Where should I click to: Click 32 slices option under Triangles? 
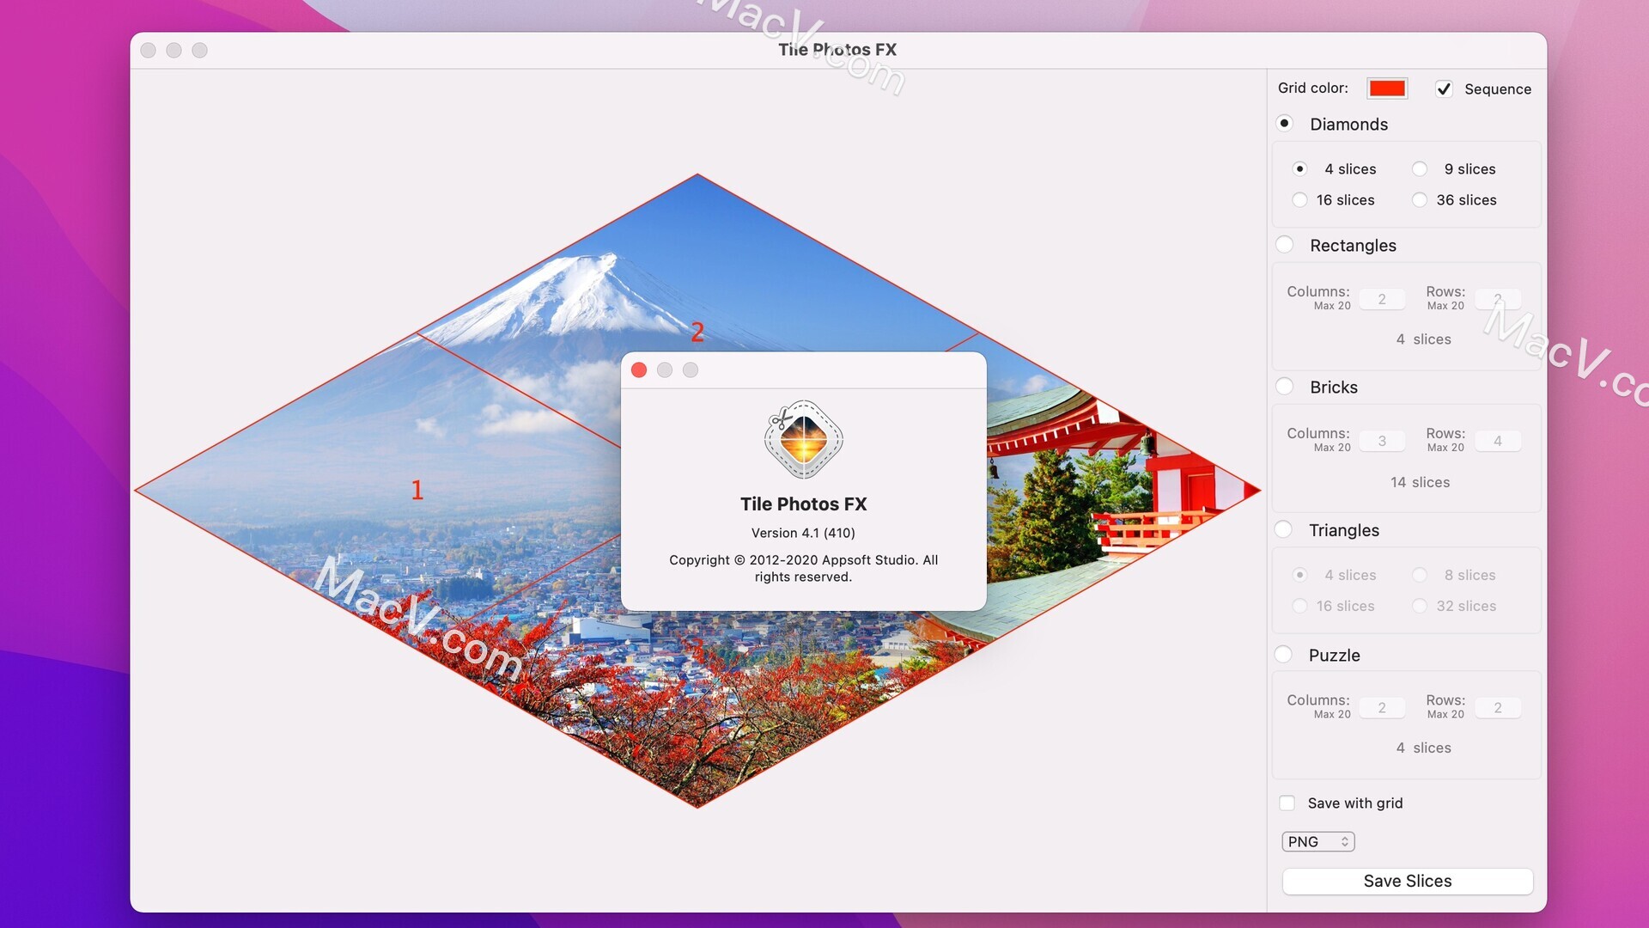click(1420, 607)
